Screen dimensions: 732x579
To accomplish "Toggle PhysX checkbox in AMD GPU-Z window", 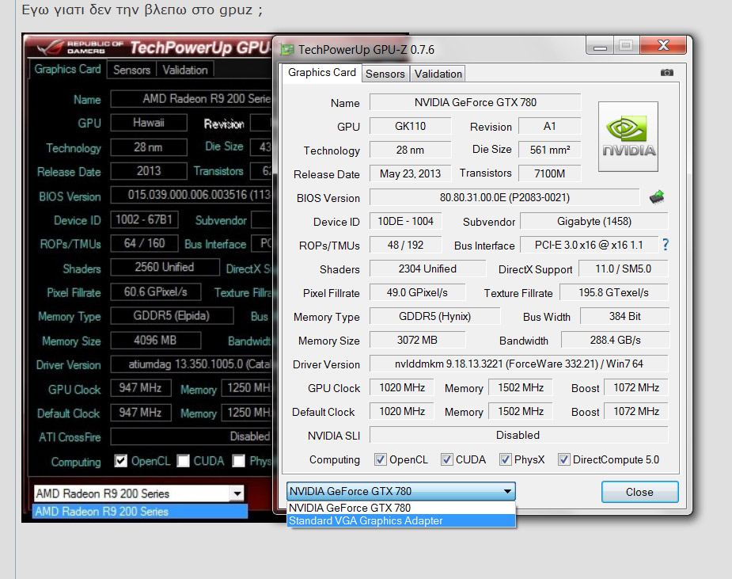I will click(x=238, y=461).
